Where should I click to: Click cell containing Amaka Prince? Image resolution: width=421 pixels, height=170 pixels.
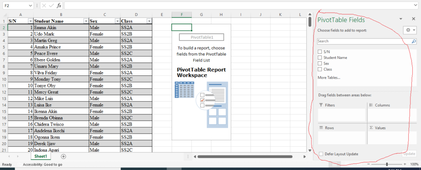(x=61, y=47)
